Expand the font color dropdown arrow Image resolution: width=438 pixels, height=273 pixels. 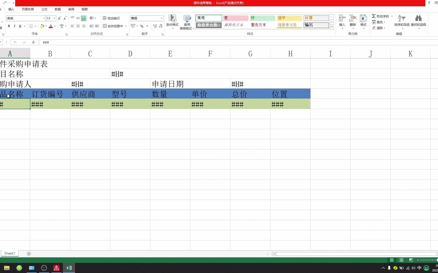55,26
